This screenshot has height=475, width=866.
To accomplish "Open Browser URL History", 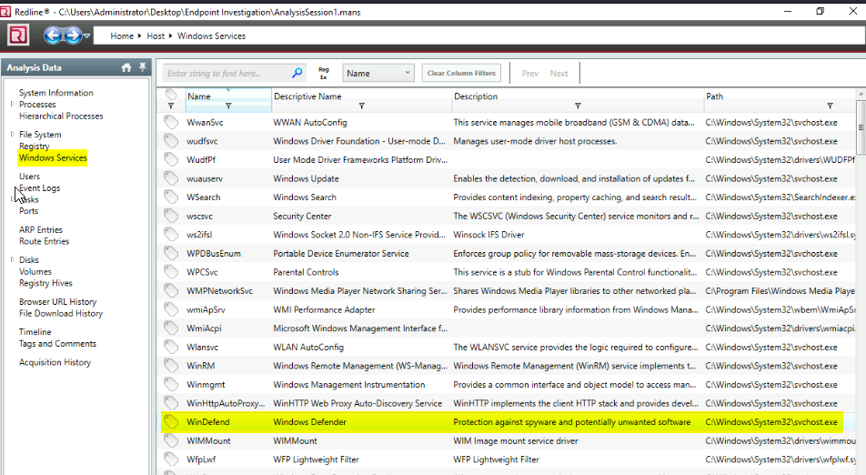I will (57, 301).
